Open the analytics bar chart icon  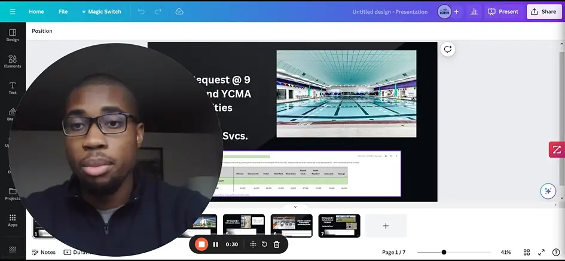tap(474, 11)
